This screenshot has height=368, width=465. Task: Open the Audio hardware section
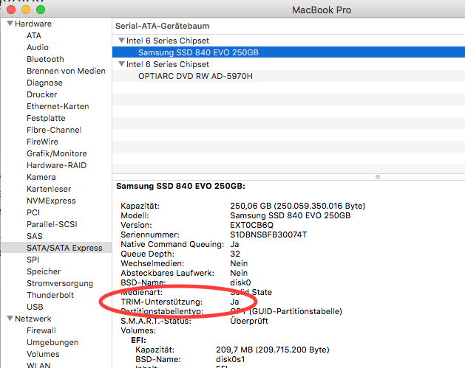pos(38,47)
